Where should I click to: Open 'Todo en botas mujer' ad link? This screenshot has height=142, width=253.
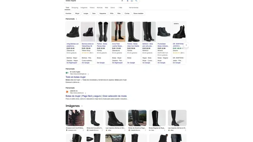coord(76,77)
